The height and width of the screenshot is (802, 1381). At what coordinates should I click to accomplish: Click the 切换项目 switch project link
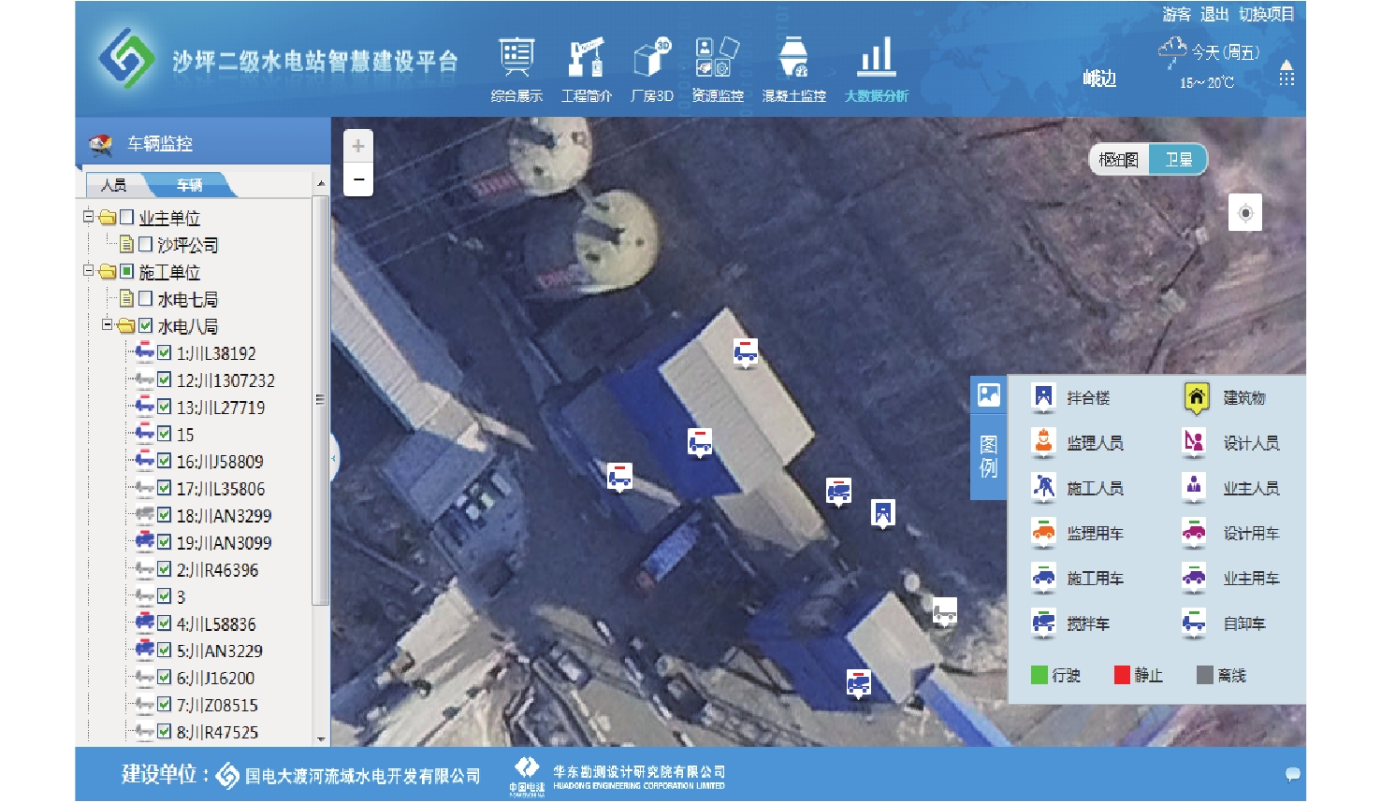pos(1266,14)
